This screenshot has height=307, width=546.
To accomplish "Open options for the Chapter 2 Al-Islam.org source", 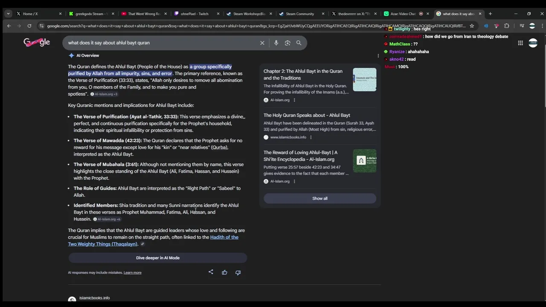I will click(294, 100).
